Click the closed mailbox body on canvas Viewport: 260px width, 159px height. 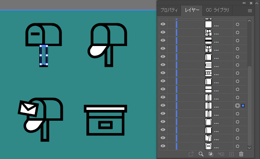(44, 34)
